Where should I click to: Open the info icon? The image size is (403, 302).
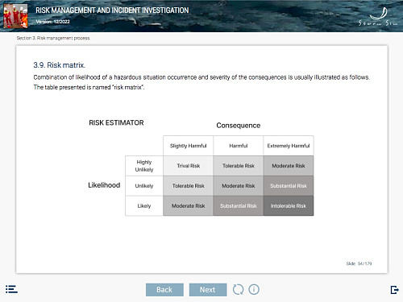(254, 289)
